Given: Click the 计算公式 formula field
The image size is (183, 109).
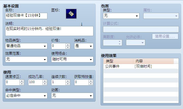Looking at the screenshot, I should click(x=141, y=29).
